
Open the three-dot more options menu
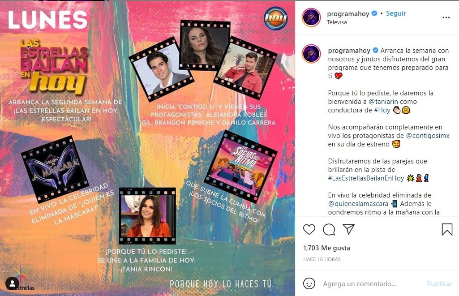(x=446, y=17)
